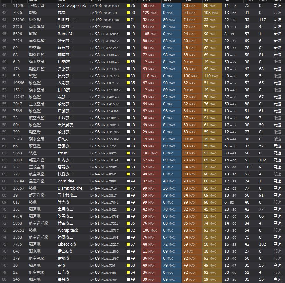Select ID cell 7329 for 伊8改

[18, 139]
